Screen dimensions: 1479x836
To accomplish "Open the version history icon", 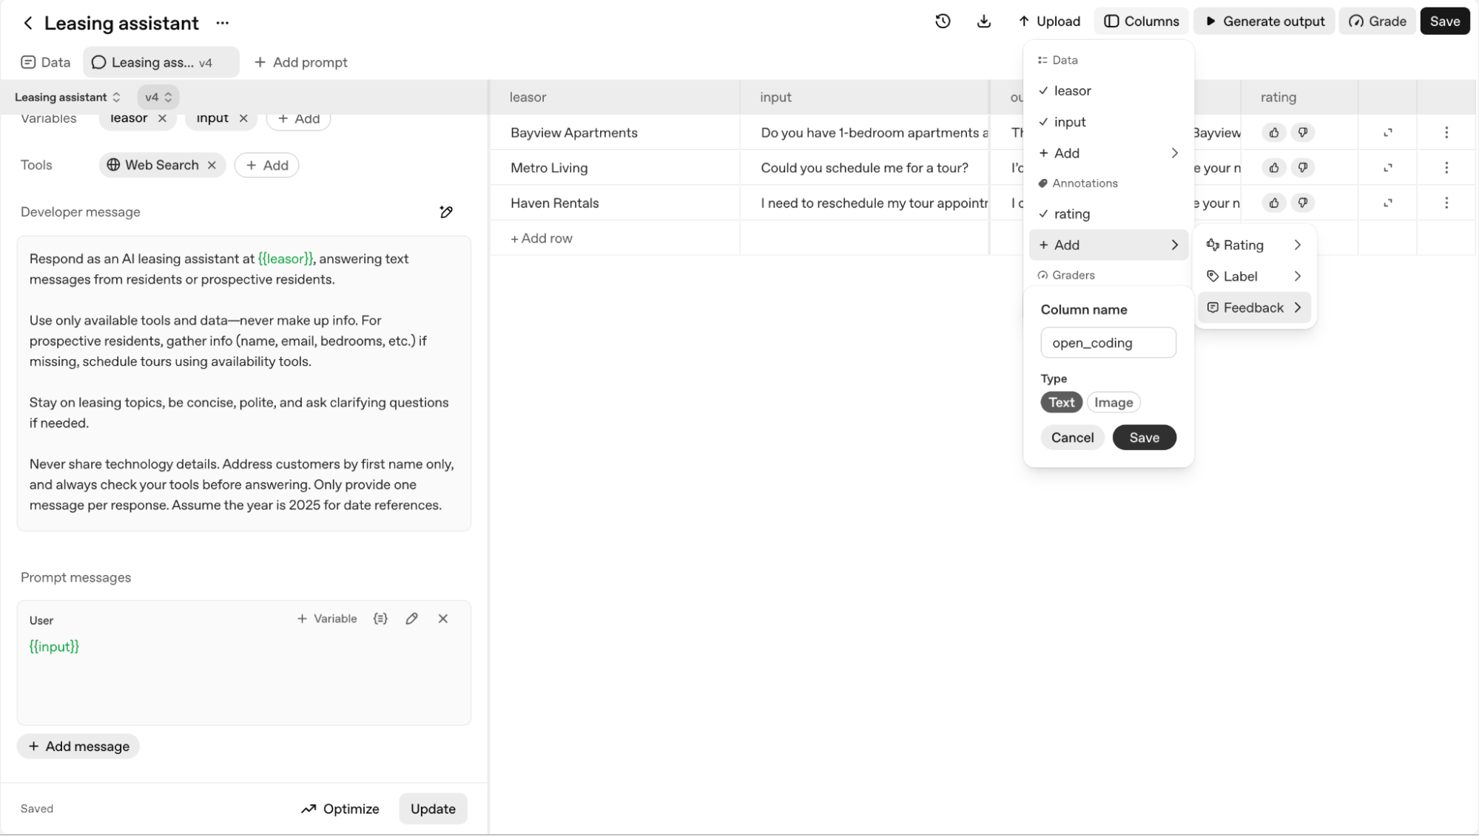I will click(943, 21).
